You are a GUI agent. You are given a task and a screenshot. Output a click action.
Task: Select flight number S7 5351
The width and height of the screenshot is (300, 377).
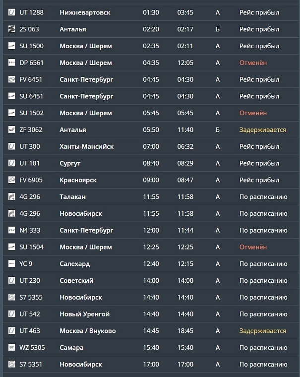click(31, 364)
